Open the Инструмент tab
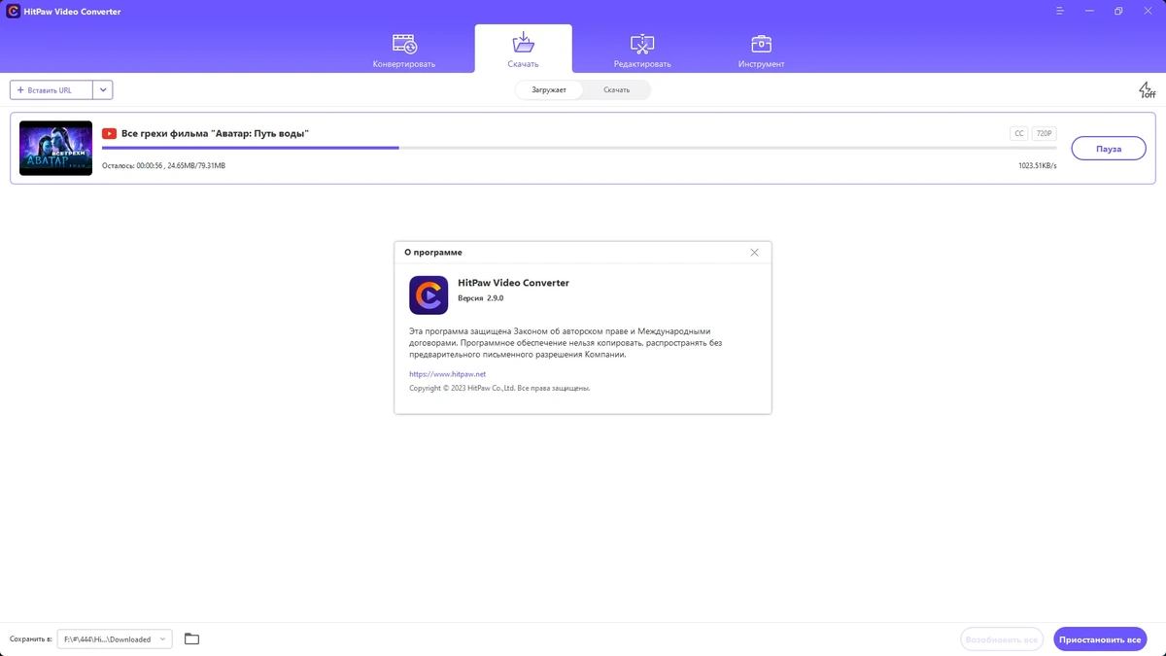Image resolution: width=1166 pixels, height=656 pixels. [x=761, y=51]
